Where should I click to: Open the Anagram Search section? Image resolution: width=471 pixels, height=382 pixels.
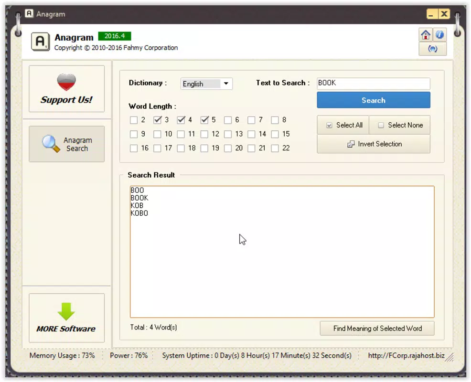click(x=67, y=144)
